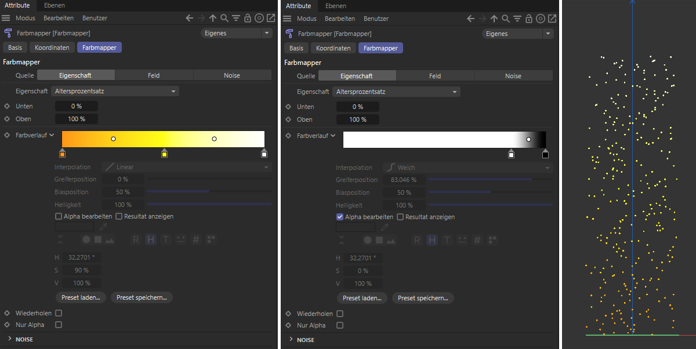Screen dimensions: 696x349
Task: Click back arrow in left Attribute panel
Action: (x=190, y=19)
